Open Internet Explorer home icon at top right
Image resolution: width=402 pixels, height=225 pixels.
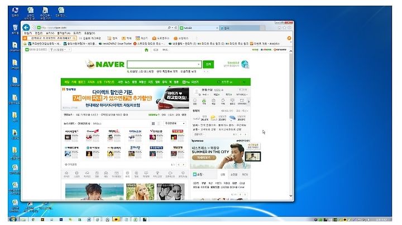[280, 28]
